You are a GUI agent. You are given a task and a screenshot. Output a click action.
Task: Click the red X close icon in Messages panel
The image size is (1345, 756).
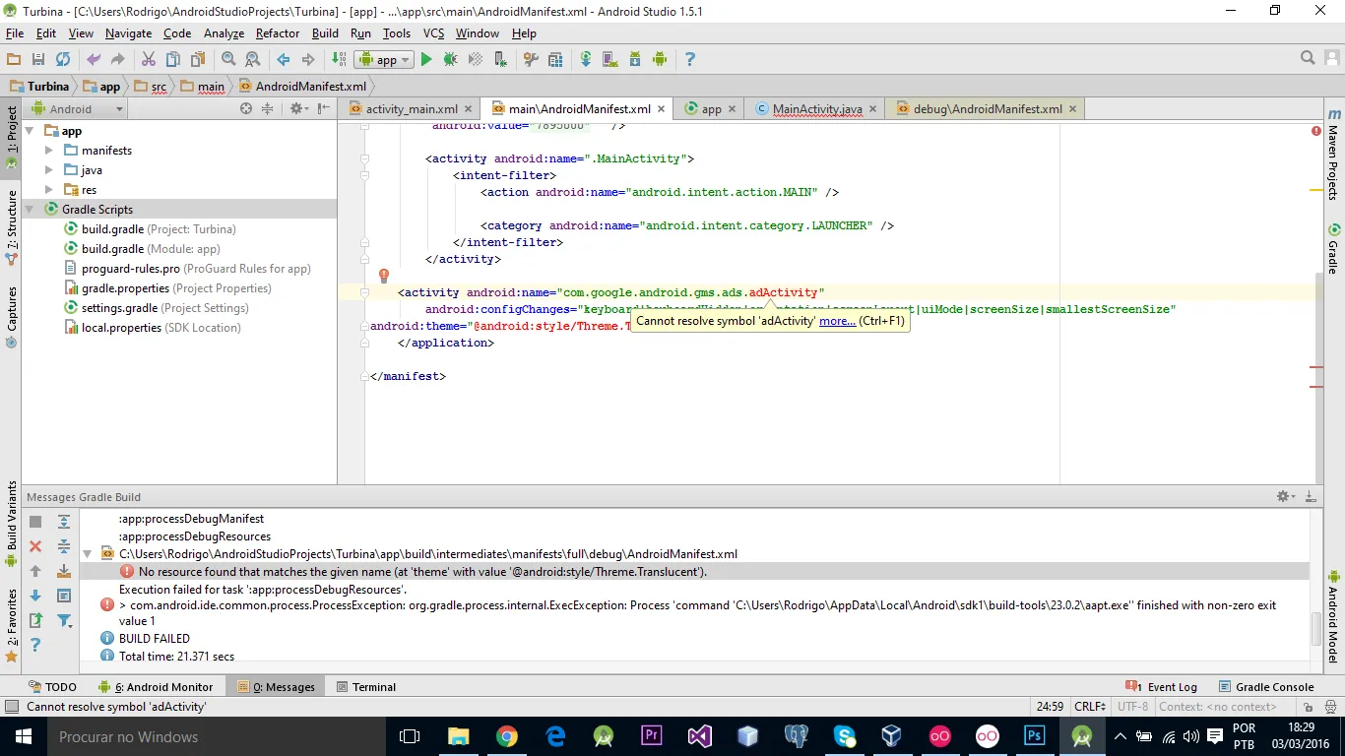coord(35,546)
